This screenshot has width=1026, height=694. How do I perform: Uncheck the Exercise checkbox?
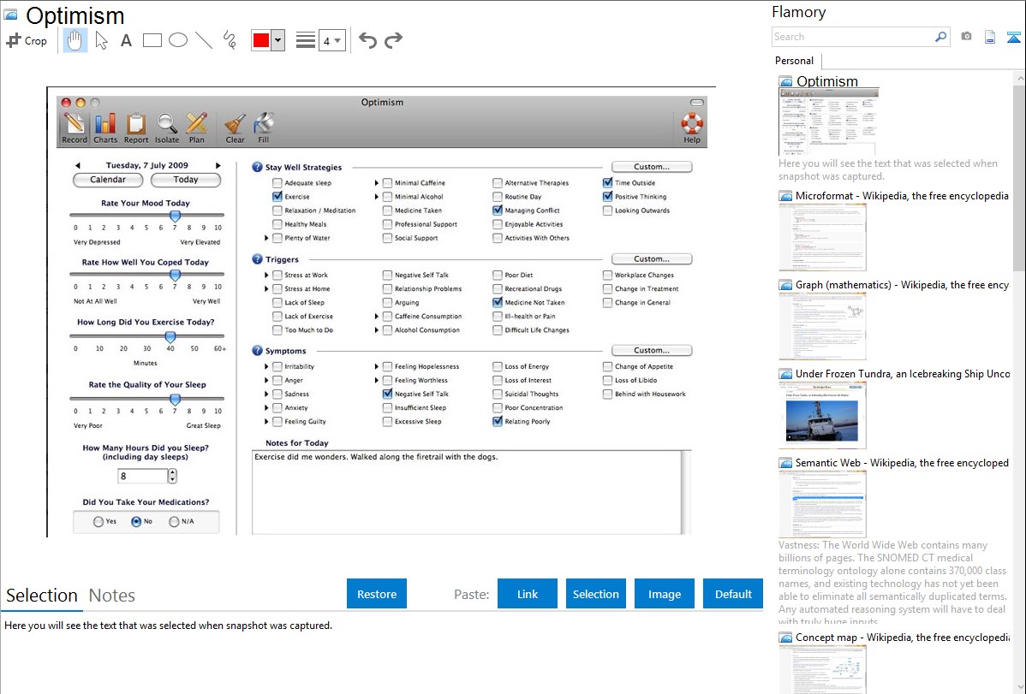tap(277, 197)
